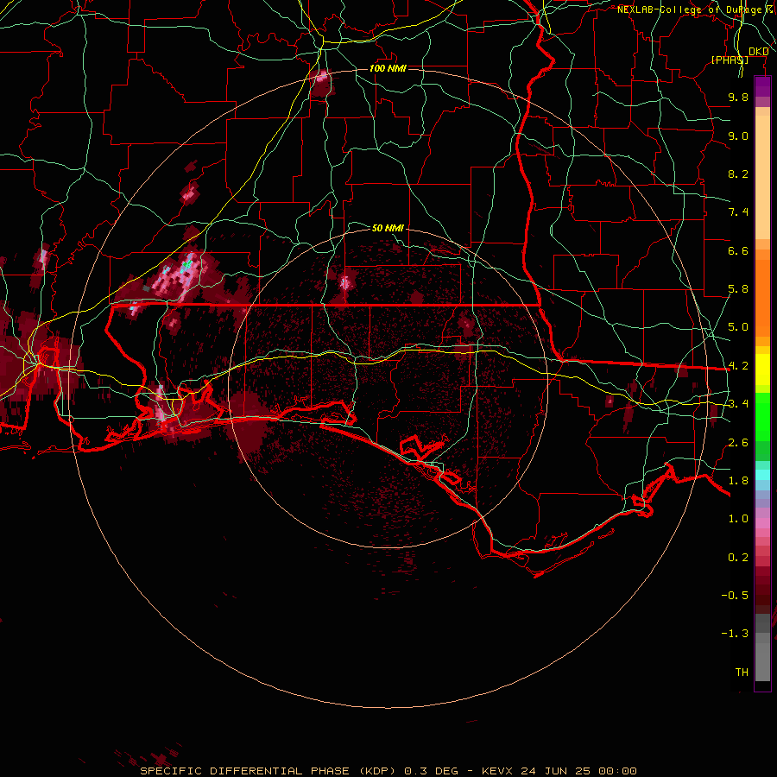777x777 pixels.
Task: Click the 5.0 scale value
Action: click(x=738, y=327)
